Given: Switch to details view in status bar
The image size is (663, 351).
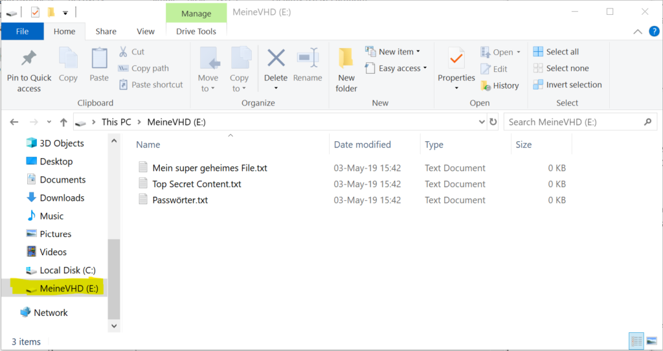Looking at the screenshot, I should coord(636,341).
